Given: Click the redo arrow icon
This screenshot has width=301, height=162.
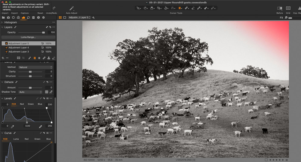Looking at the screenshot, I should point(54,8).
